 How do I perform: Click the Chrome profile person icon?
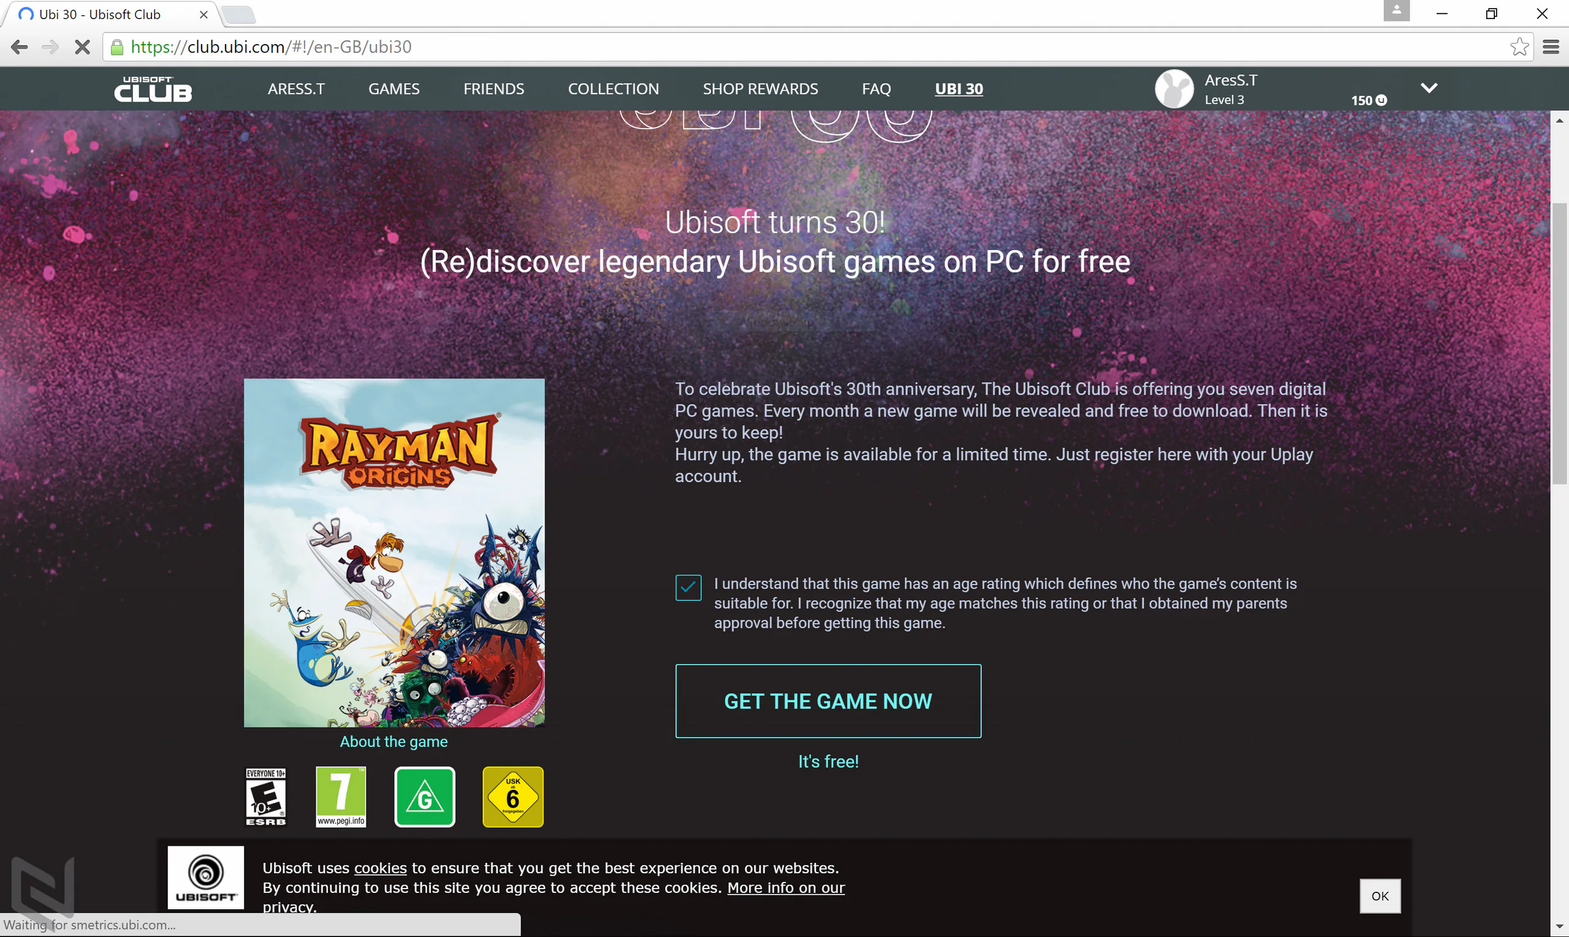(x=1397, y=11)
